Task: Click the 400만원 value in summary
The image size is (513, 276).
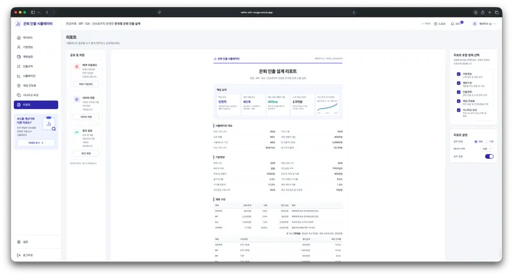Action: coord(272,102)
